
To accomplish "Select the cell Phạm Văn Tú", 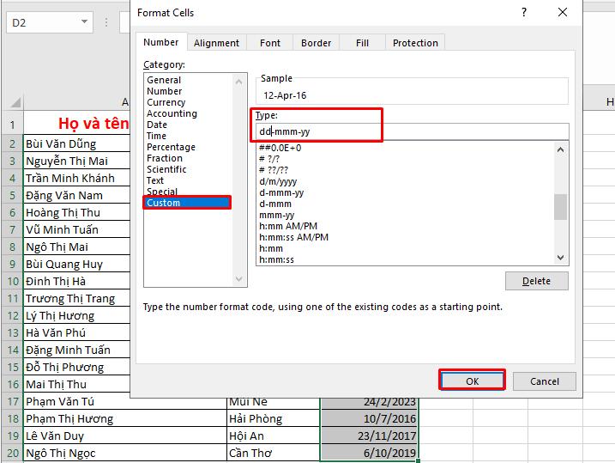I will point(125,402).
